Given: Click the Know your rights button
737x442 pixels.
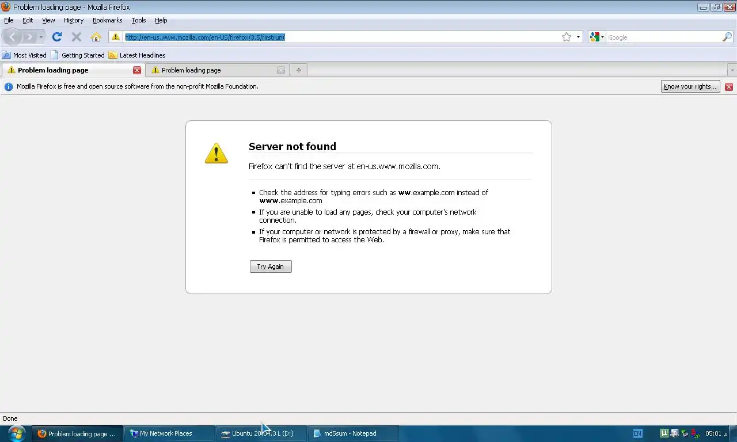Looking at the screenshot, I should click(690, 86).
